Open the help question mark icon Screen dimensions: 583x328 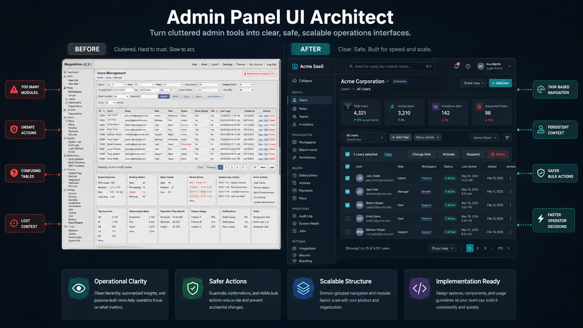coord(468,66)
